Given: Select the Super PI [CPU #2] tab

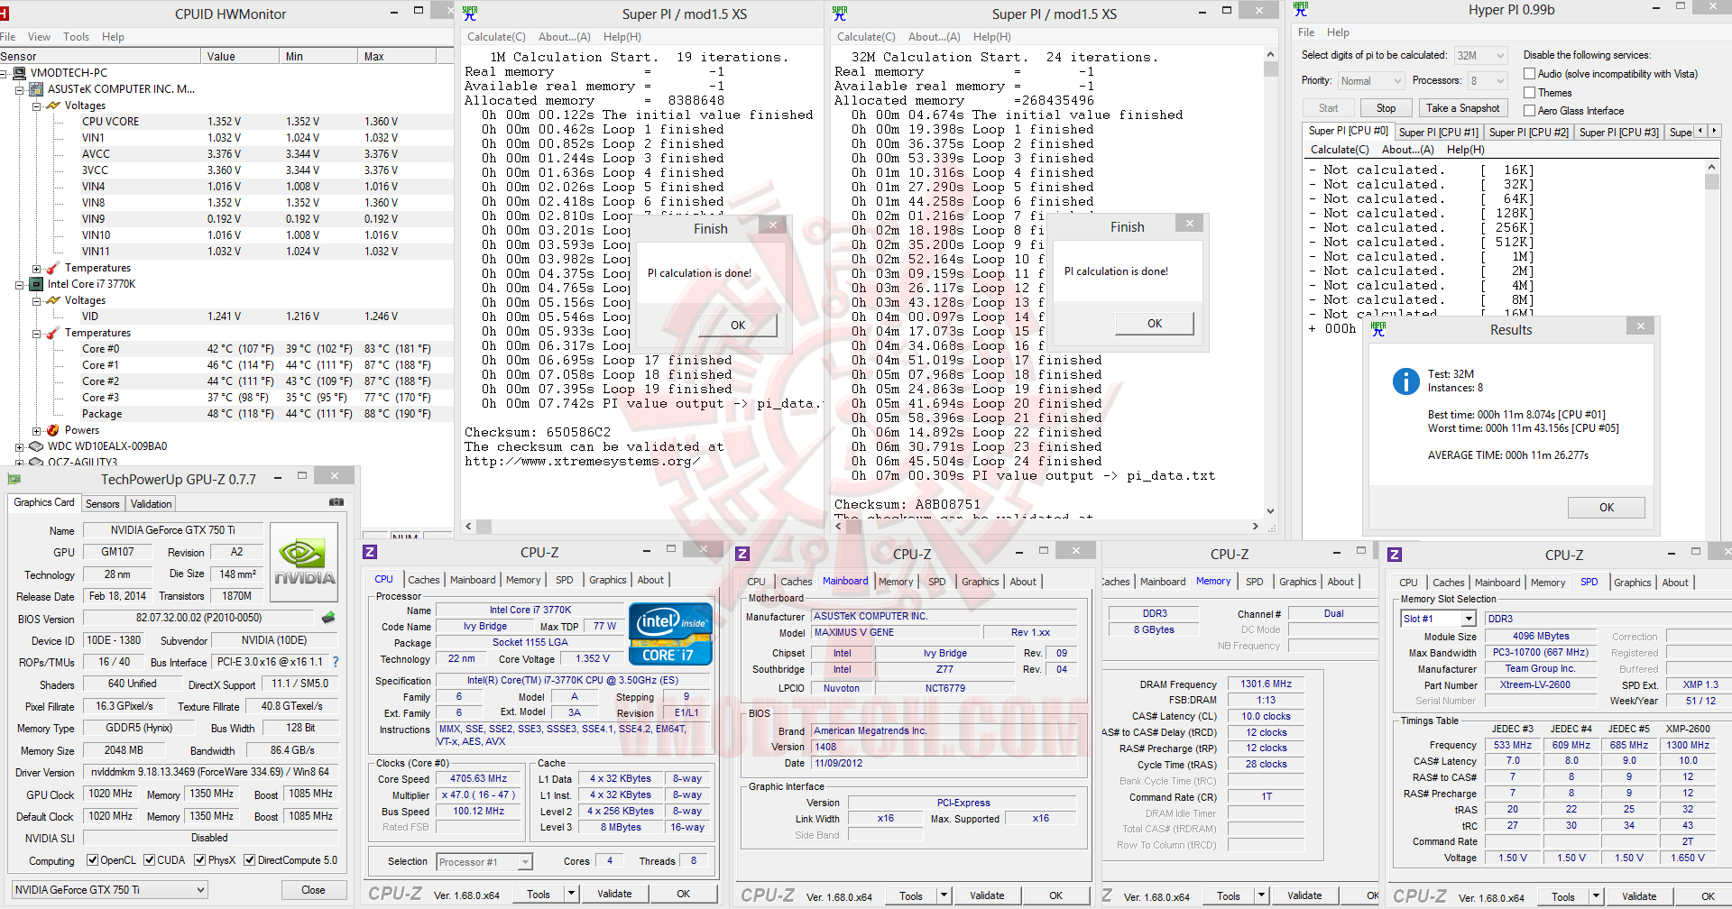Looking at the screenshot, I should coord(1528,133).
